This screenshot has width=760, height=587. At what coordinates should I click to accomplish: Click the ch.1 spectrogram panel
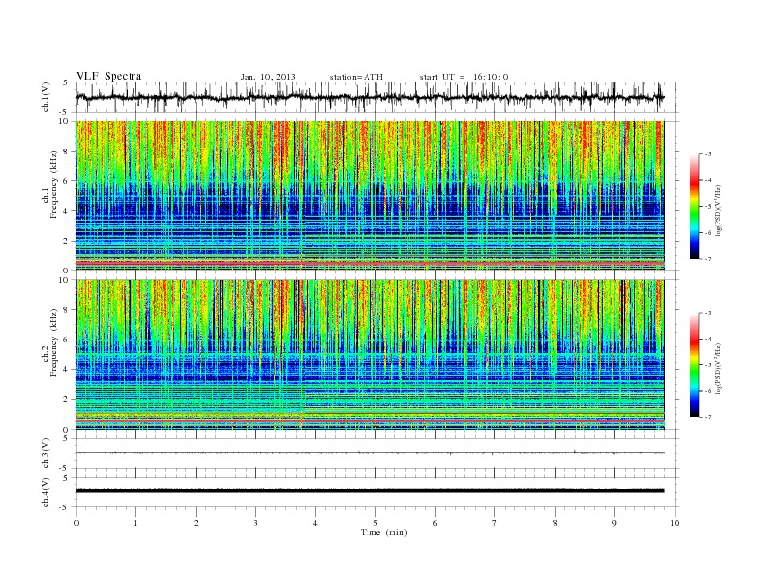click(369, 196)
